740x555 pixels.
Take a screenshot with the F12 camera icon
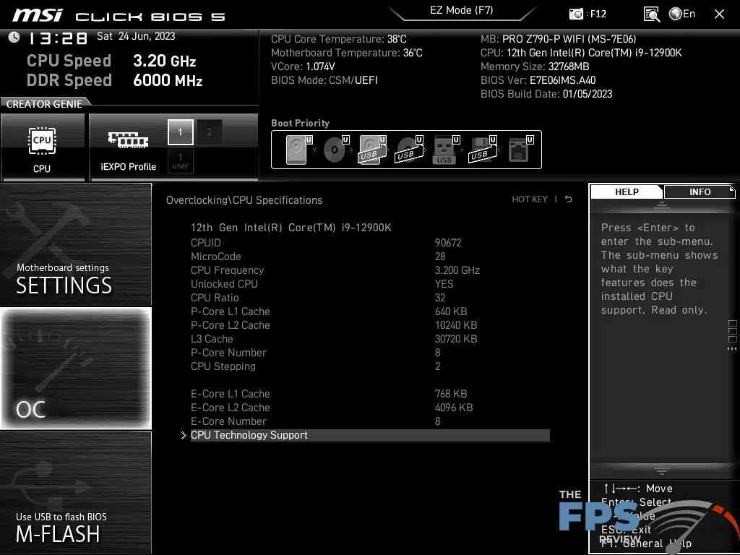pyautogui.click(x=576, y=14)
